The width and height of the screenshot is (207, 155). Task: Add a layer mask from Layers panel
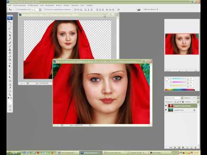pyautogui.click(x=179, y=147)
